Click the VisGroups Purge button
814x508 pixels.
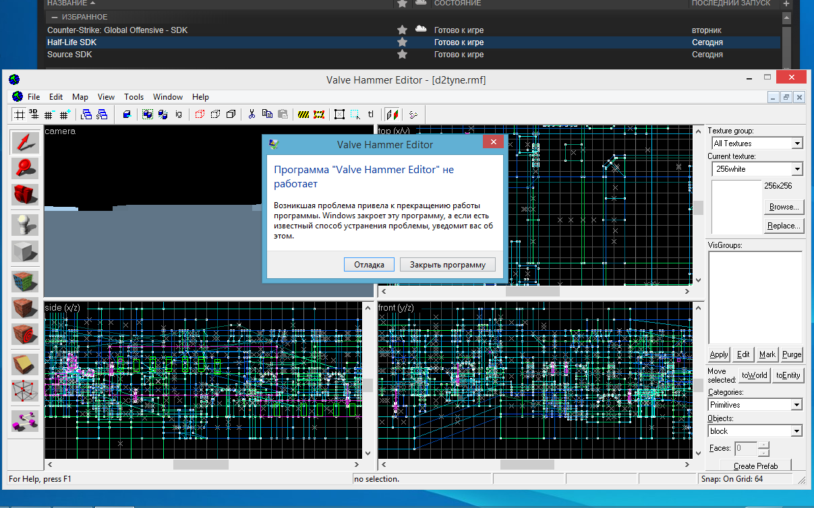coord(792,354)
